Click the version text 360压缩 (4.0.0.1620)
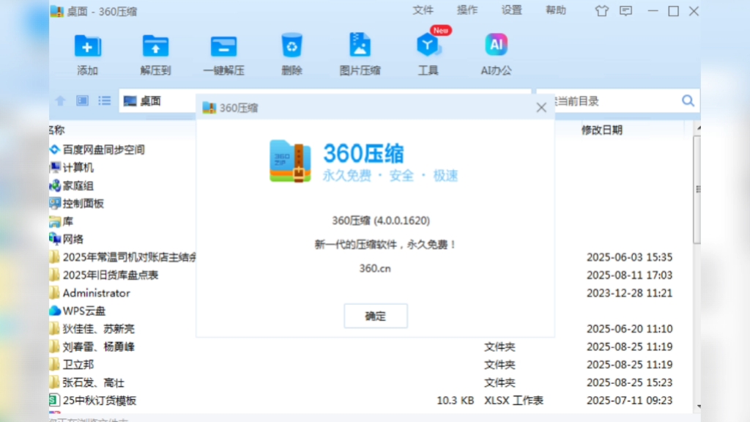 [x=381, y=221]
